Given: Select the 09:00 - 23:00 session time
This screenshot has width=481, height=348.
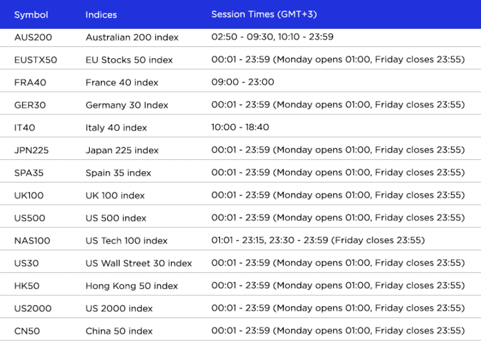Looking at the screenshot, I should 242,82.
